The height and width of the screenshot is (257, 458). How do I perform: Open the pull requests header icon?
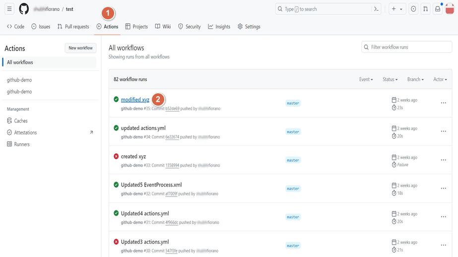click(x=425, y=9)
